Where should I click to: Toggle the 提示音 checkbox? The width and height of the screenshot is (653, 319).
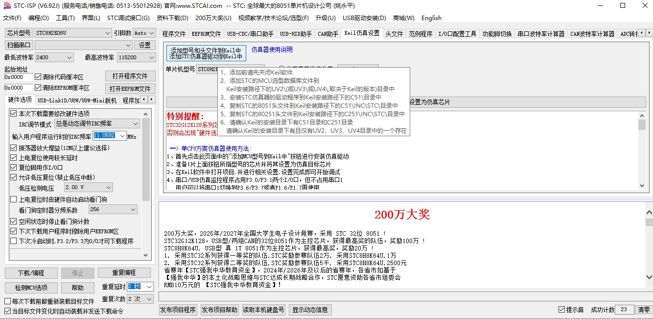pyautogui.click(x=561, y=310)
